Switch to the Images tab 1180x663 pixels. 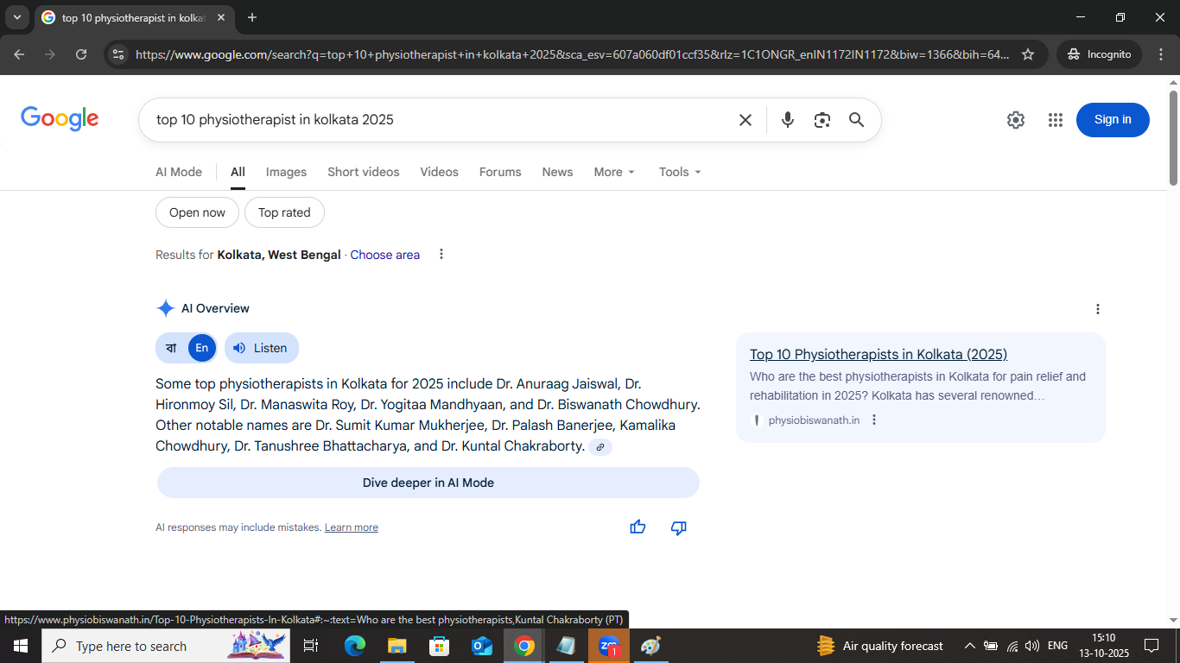click(286, 172)
